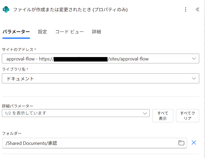Click the action title ファイルが作成または変更されたとき
Image resolution: width=205 pixels, height=158 pixels.
click(70, 9)
